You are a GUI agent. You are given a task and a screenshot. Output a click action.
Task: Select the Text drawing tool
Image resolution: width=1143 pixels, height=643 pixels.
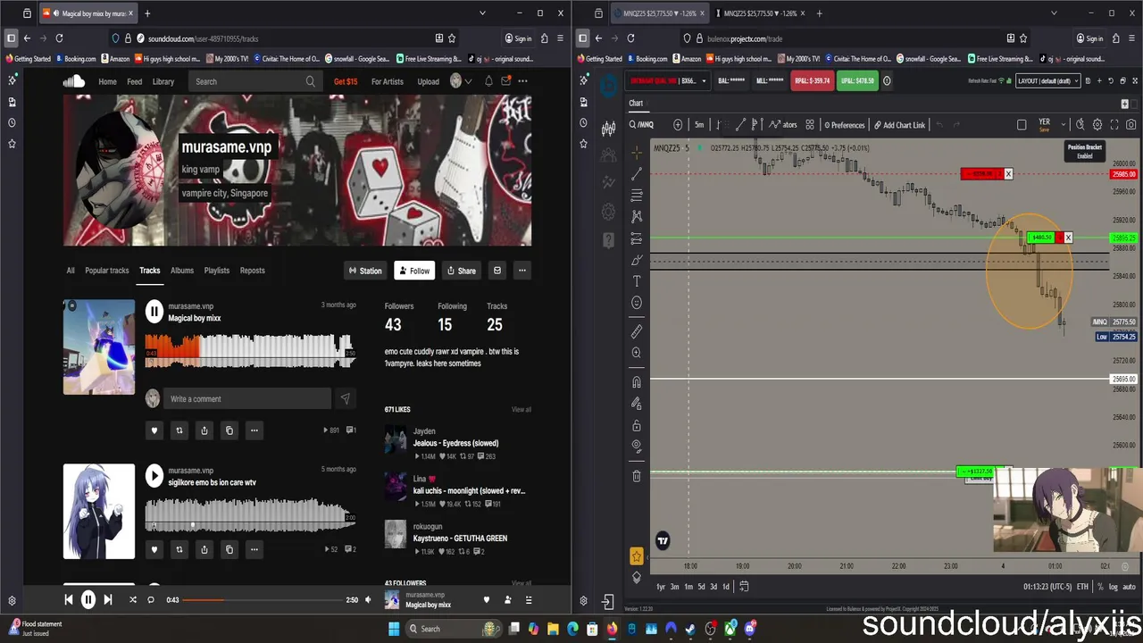[637, 281]
